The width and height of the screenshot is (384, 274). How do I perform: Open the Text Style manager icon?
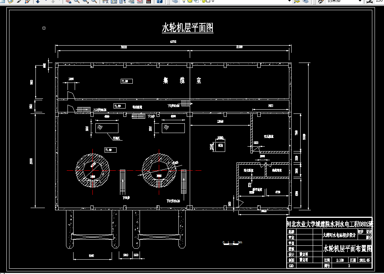click(x=321, y=1)
